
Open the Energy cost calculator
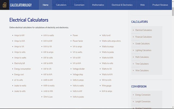point(19,74)
